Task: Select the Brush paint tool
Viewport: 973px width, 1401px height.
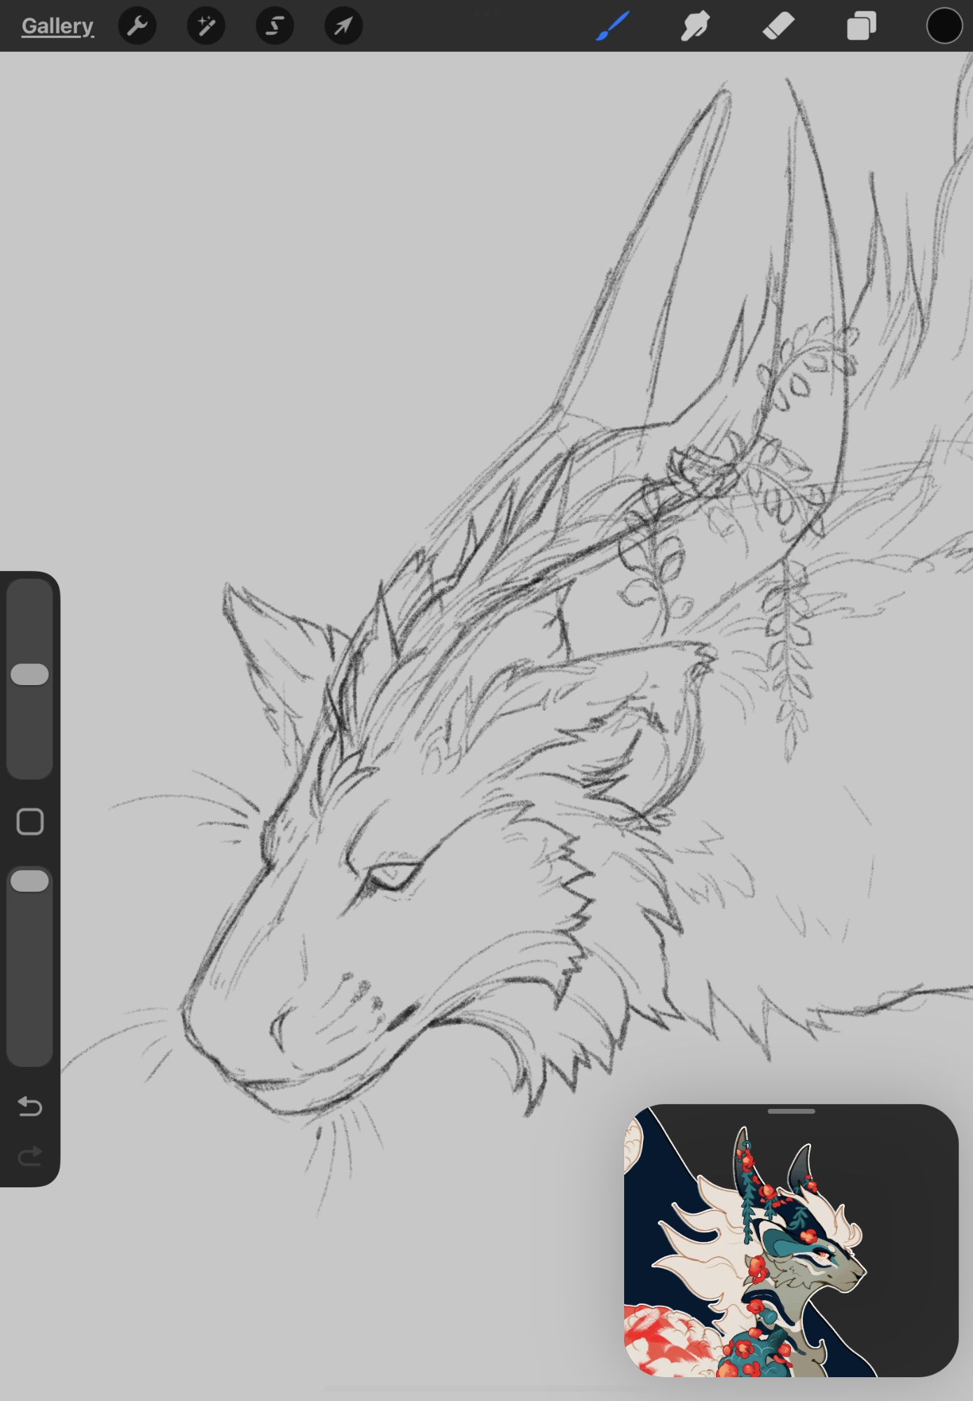Action: [613, 27]
